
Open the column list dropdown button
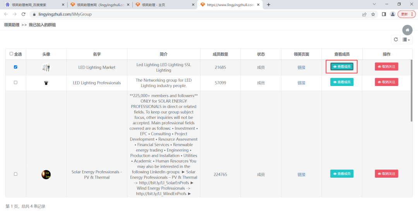(406, 39)
